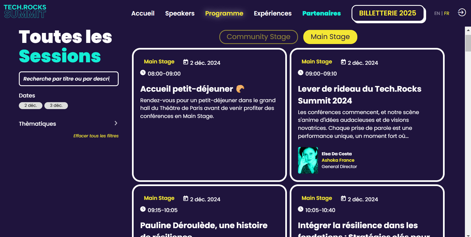The height and width of the screenshot is (237, 471).
Task: Open the BILLETTERIE 2025 button
Action: click(388, 13)
